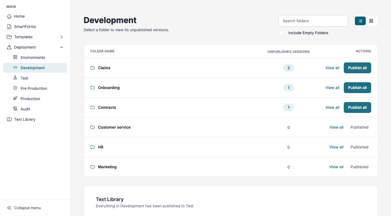391x216 pixels.
Task: View all versions for Customer service
Action: (x=336, y=127)
